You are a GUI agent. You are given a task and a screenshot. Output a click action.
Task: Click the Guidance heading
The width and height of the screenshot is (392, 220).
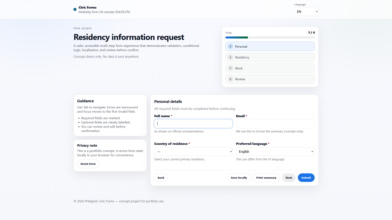click(85, 101)
